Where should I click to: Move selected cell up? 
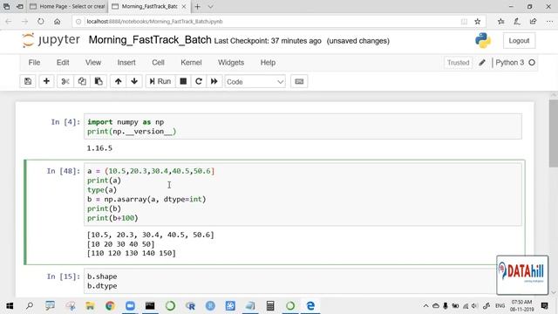point(119,81)
